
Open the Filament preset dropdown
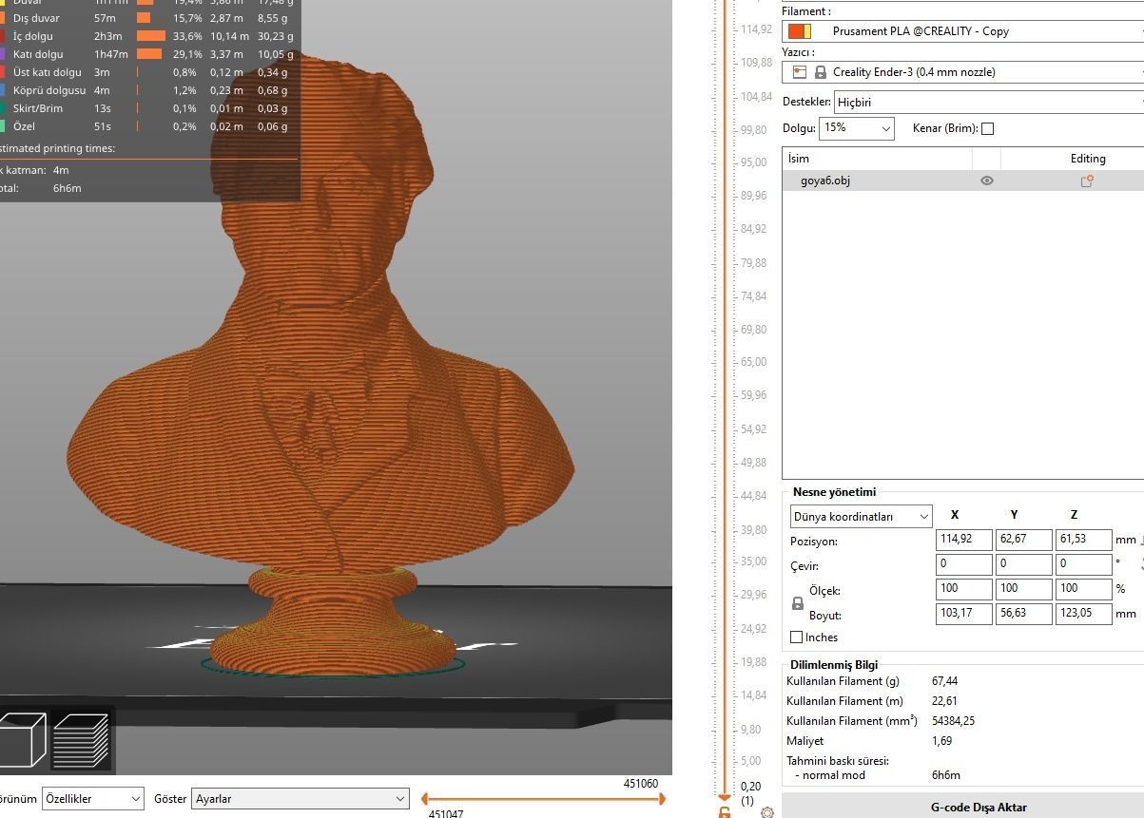point(962,31)
